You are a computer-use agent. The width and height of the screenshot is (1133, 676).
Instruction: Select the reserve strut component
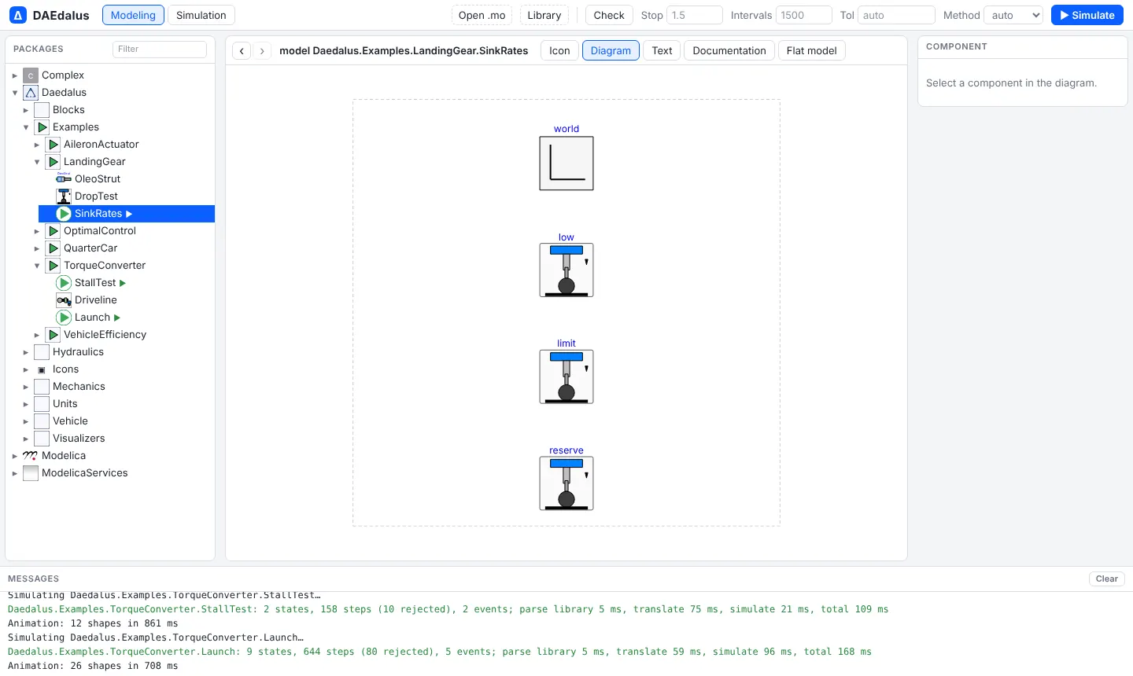coord(566,483)
